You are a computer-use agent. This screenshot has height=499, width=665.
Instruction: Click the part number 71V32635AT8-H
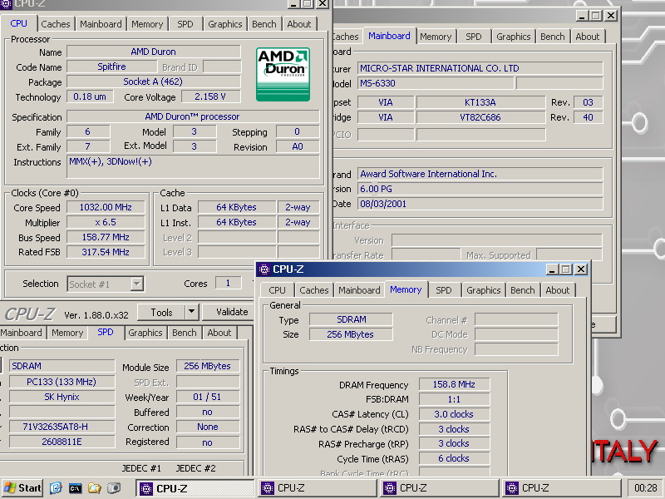62,427
